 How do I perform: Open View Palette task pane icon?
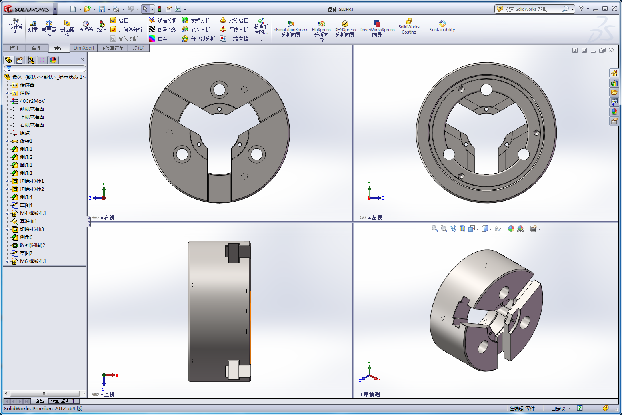(614, 102)
